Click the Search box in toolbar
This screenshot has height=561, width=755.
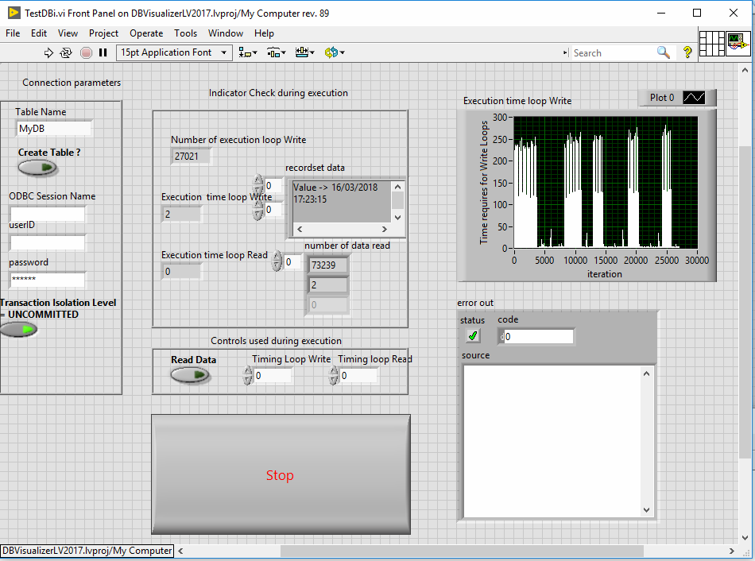pyautogui.click(x=614, y=52)
